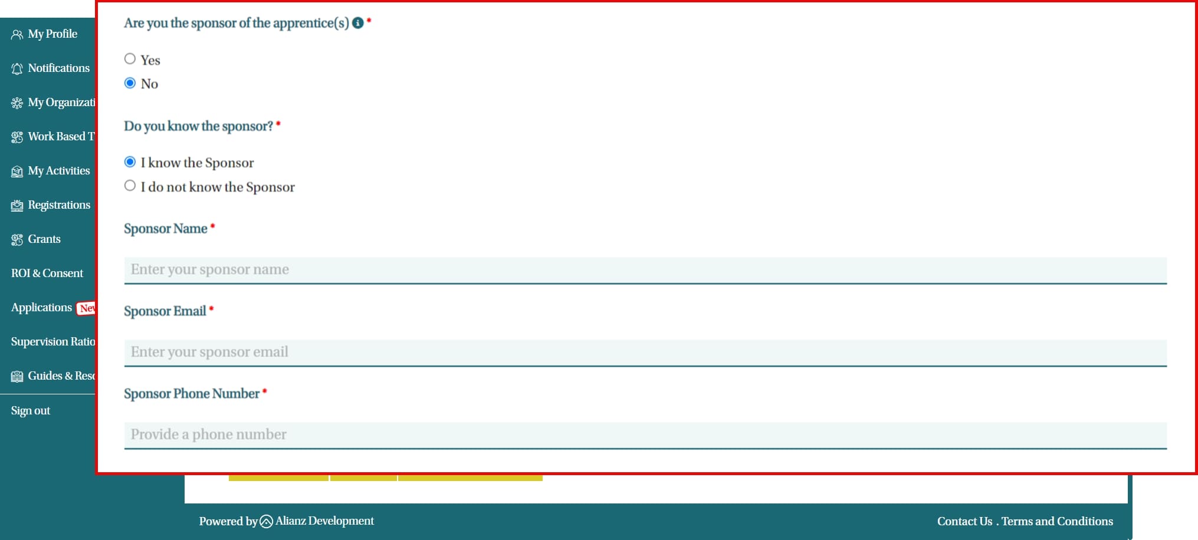
Task: Choose 'I know the Sponsor' option
Action: (130, 162)
